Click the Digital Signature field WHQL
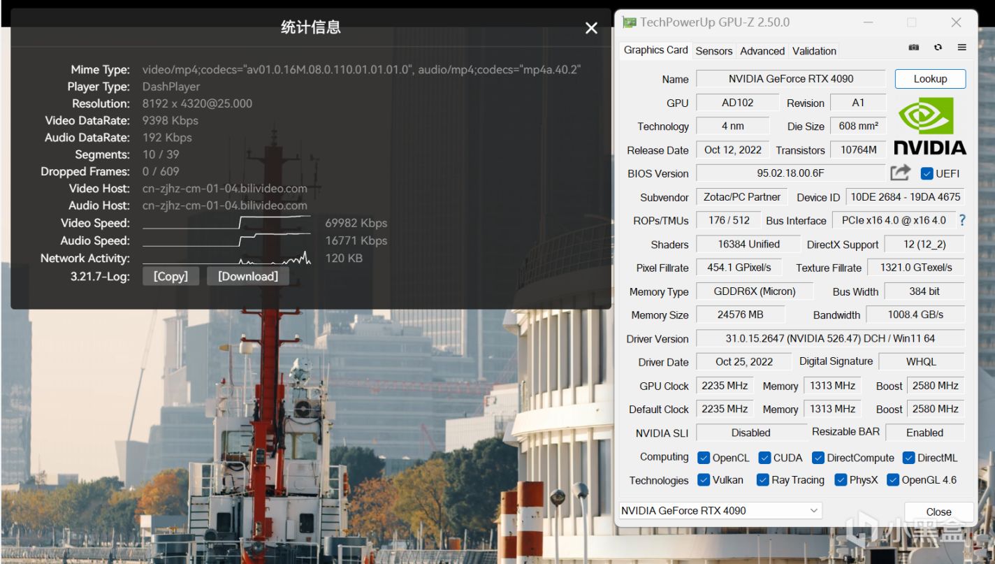 [921, 362]
